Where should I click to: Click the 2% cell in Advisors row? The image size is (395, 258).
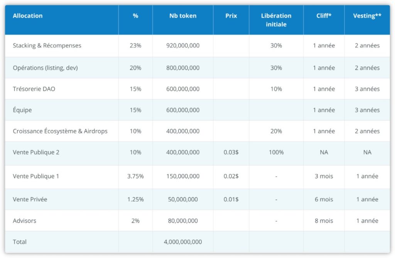(135, 221)
